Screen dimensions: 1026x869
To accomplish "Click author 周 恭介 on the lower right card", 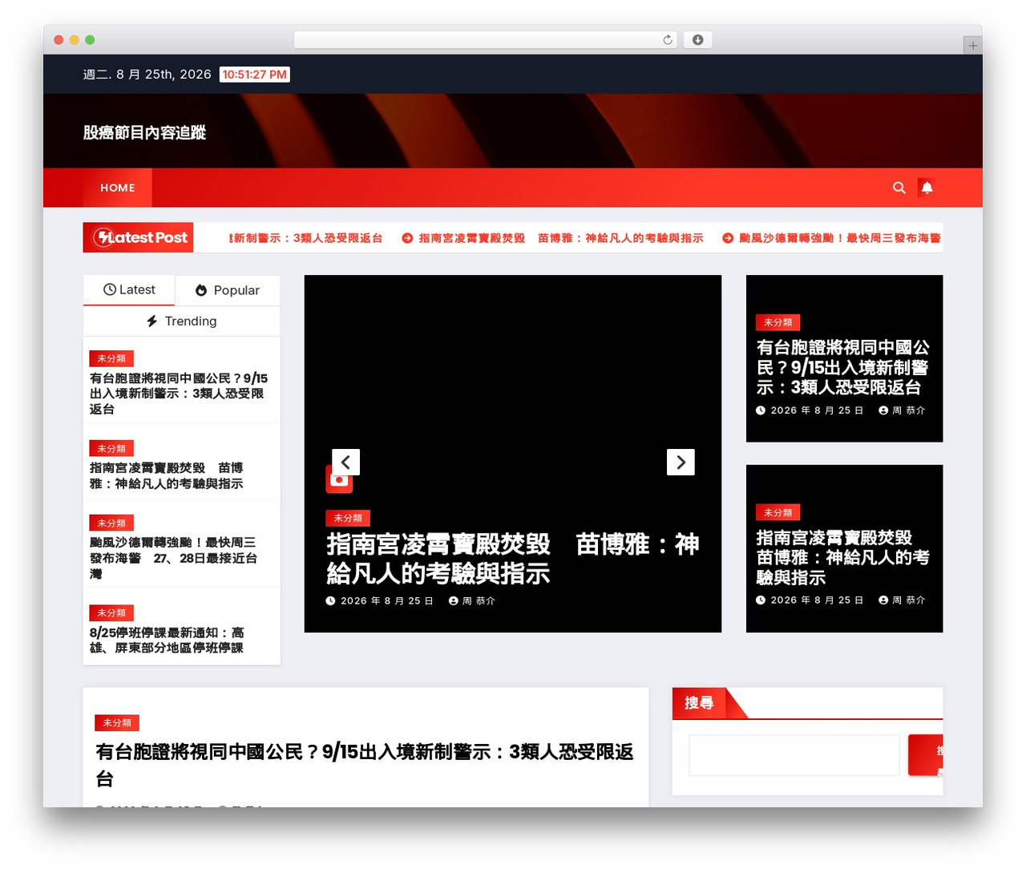I will (x=902, y=600).
